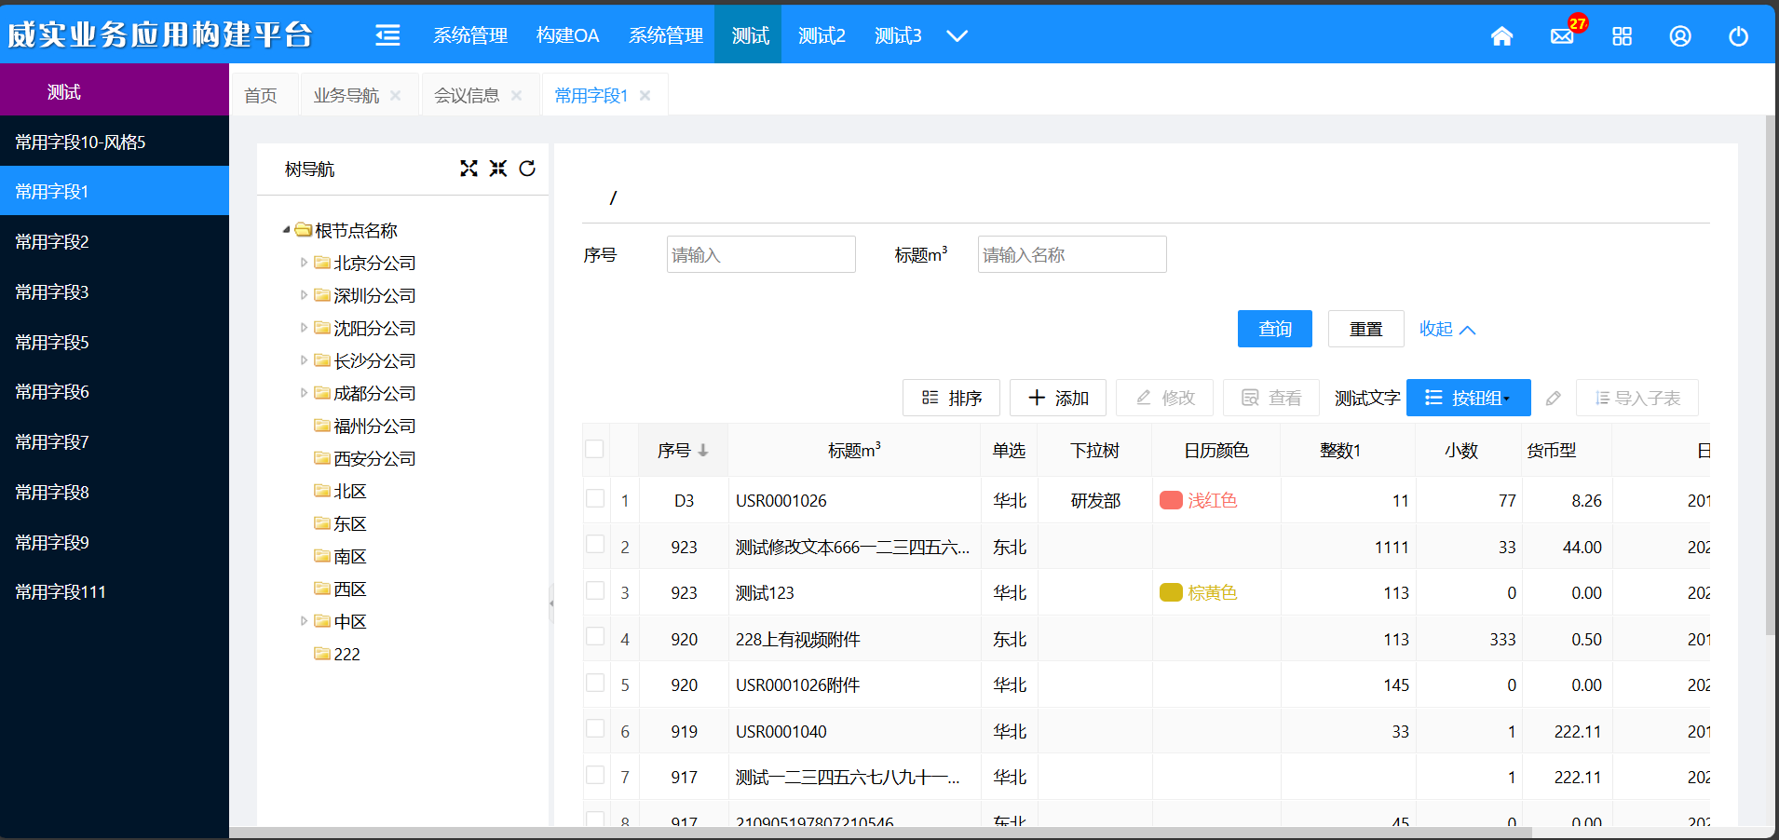Screen dimensions: 1779x840
Task: Select 常用字段10-风格5 in sidebar
Action: 115,142
